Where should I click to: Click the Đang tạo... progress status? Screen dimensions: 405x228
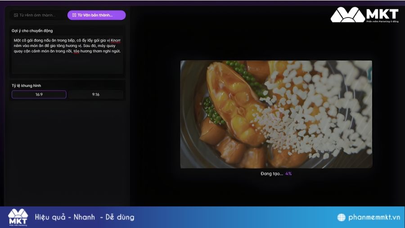point(272,174)
